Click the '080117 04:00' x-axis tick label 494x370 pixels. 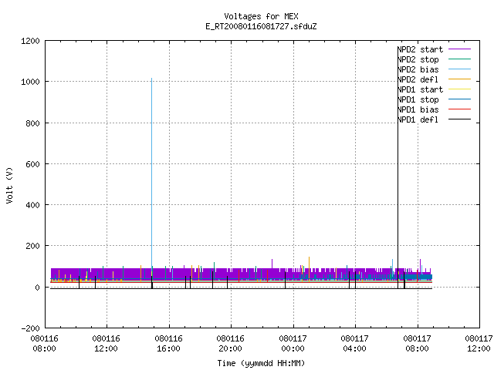[x=354, y=344]
